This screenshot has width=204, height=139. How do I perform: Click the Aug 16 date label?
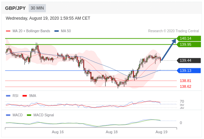pyautogui.click(x=58, y=132)
